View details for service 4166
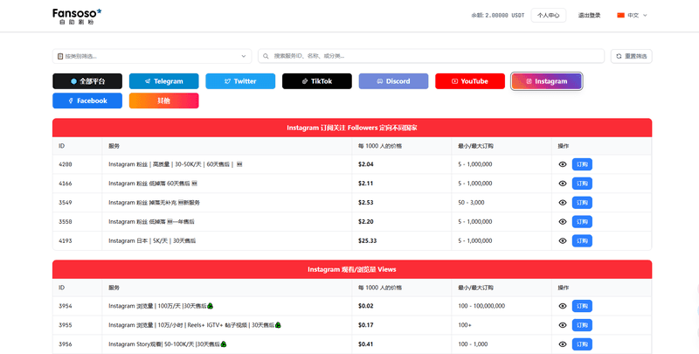This screenshot has width=699, height=354. point(563,184)
